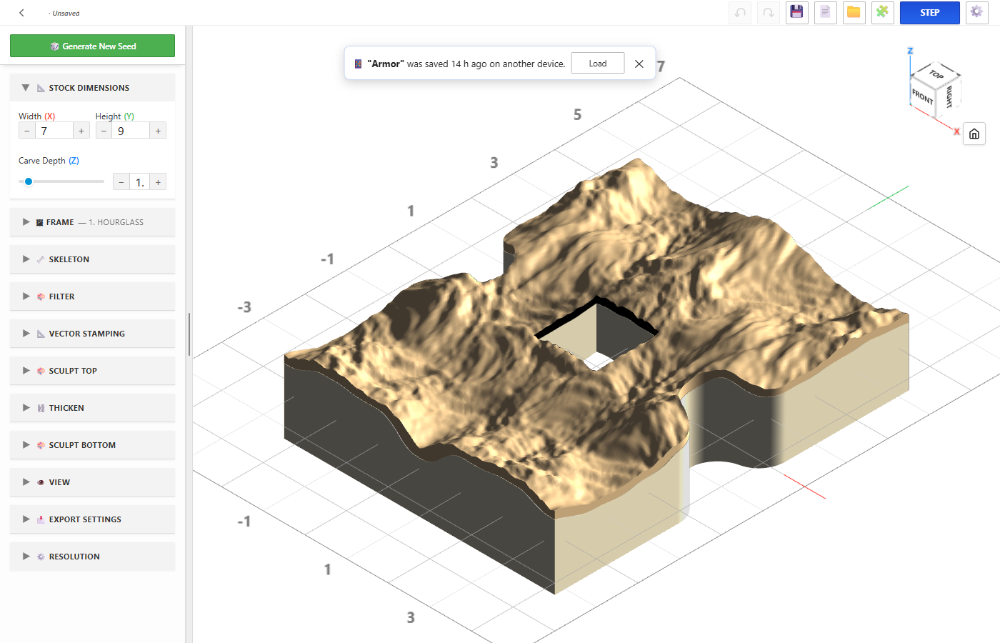Click the undo arrow icon
Viewport: 1000px width, 643px height.
click(740, 12)
